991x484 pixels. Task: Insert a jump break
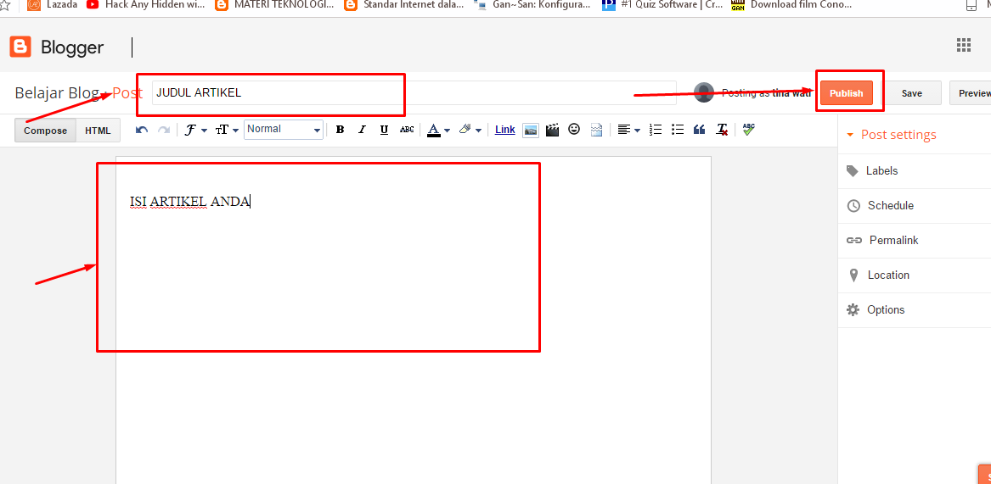(x=597, y=130)
